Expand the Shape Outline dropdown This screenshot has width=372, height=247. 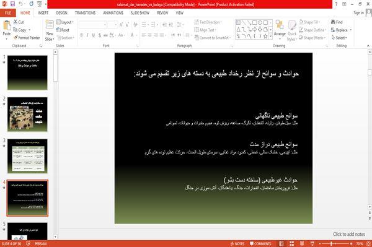click(312, 30)
